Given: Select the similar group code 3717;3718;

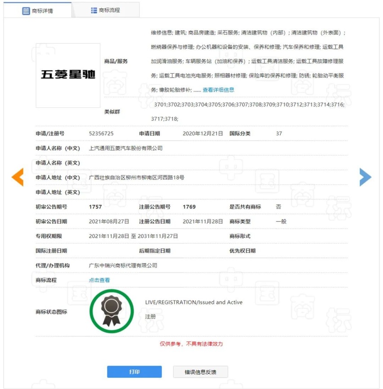Looking at the screenshot, I should [165, 119].
